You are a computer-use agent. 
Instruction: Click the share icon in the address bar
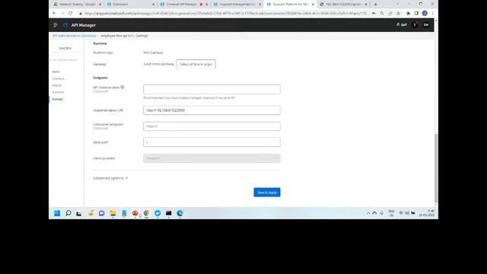[x=390, y=14]
